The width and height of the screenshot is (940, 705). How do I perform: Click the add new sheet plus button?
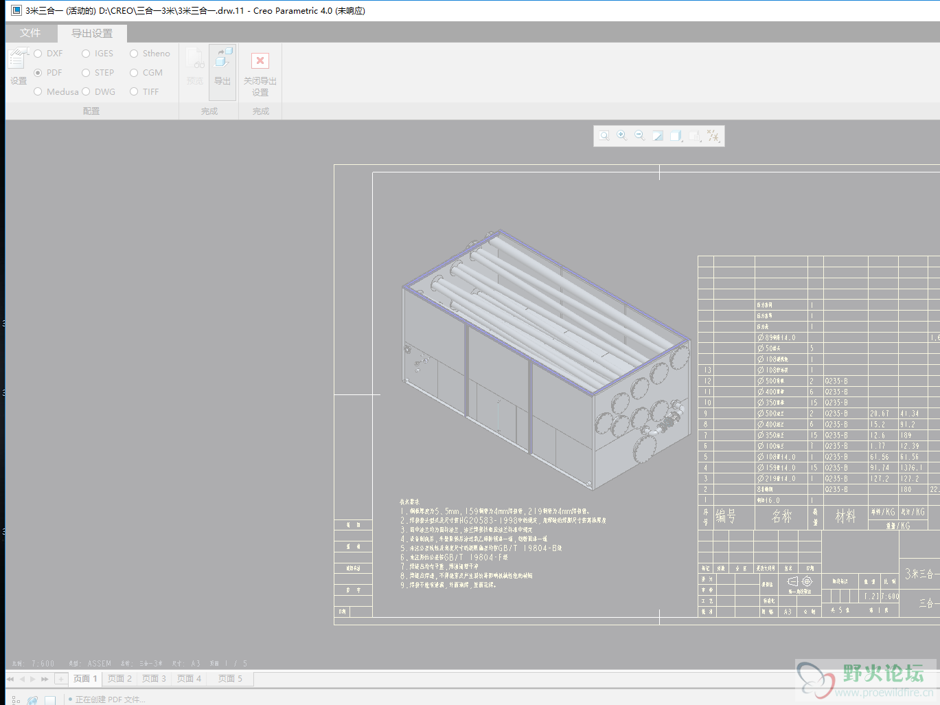tap(60, 679)
